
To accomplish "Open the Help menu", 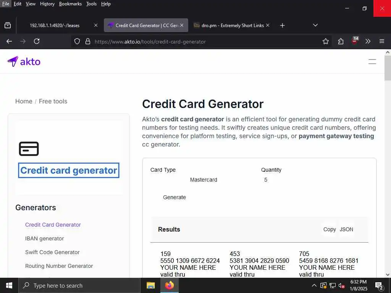I will pyautogui.click(x=106, y=4).
